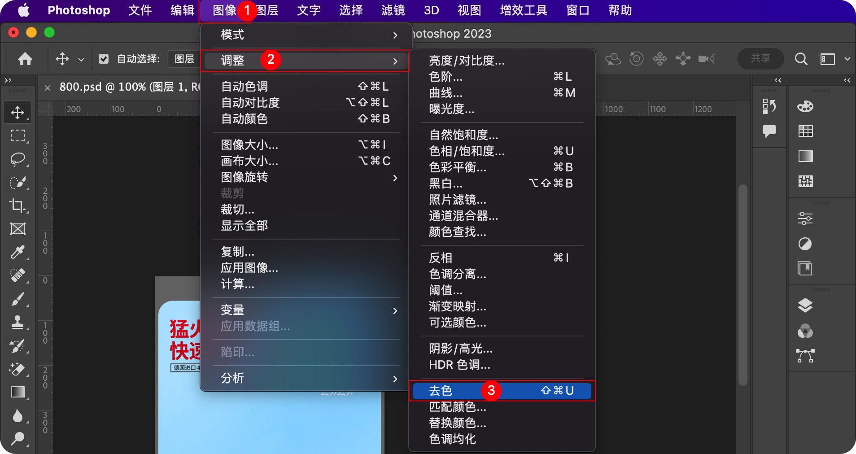Open the History panel

769,106
